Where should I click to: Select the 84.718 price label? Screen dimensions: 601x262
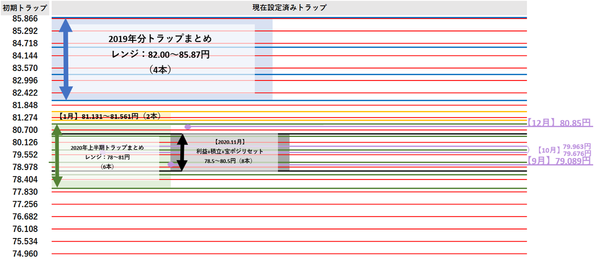tap(25, 43)
